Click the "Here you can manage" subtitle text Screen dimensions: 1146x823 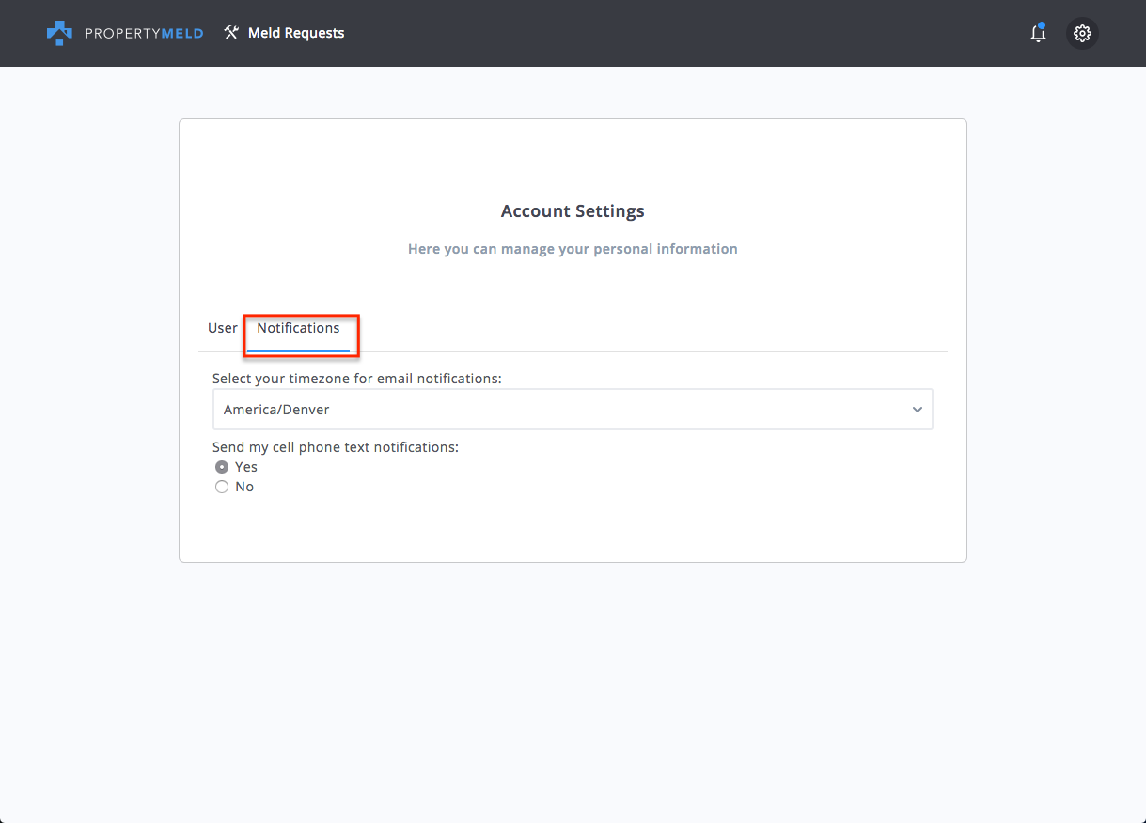(573, 249)
